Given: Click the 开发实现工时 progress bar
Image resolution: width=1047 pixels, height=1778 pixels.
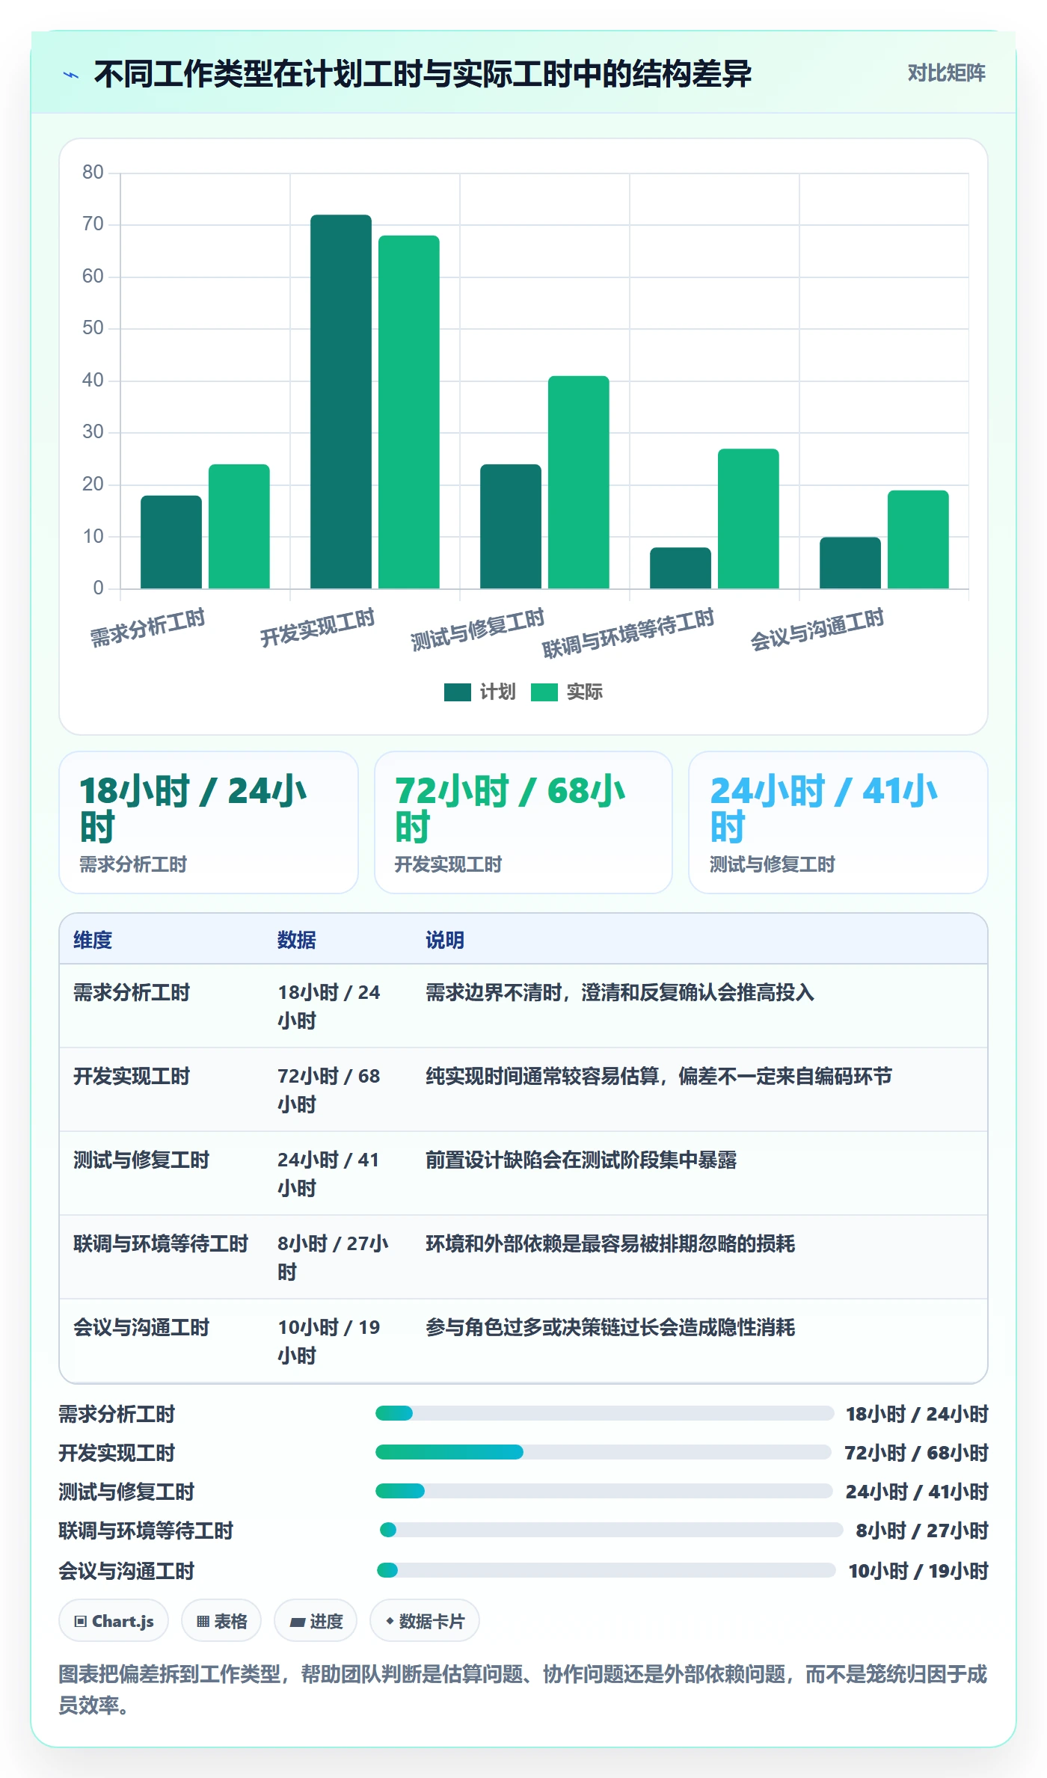Looking at the screenshot, I should [x=604, y=1452].
